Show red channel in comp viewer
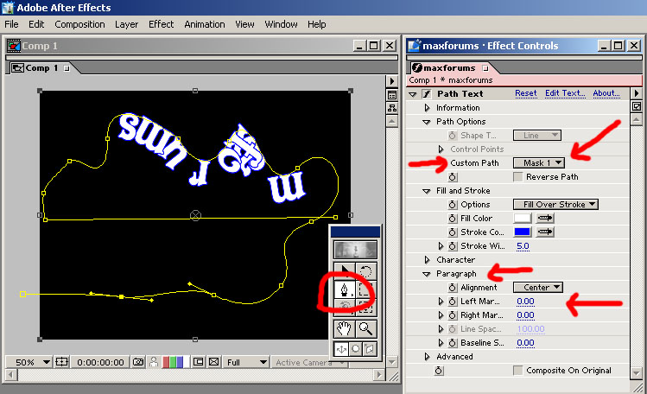This screenshot has width=647, height=394. coord(167,362)
